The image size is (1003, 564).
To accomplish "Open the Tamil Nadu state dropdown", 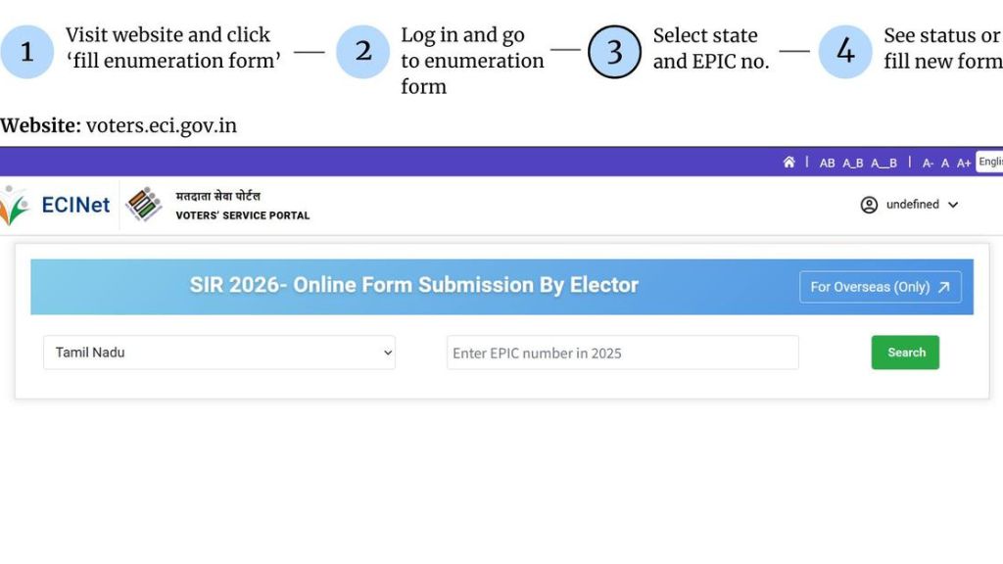I will [x=218, y=352].
